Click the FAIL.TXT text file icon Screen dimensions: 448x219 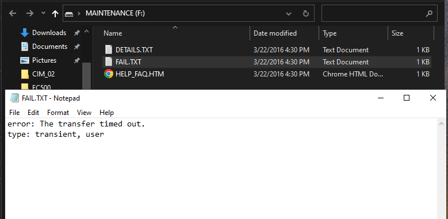[109, 62]
